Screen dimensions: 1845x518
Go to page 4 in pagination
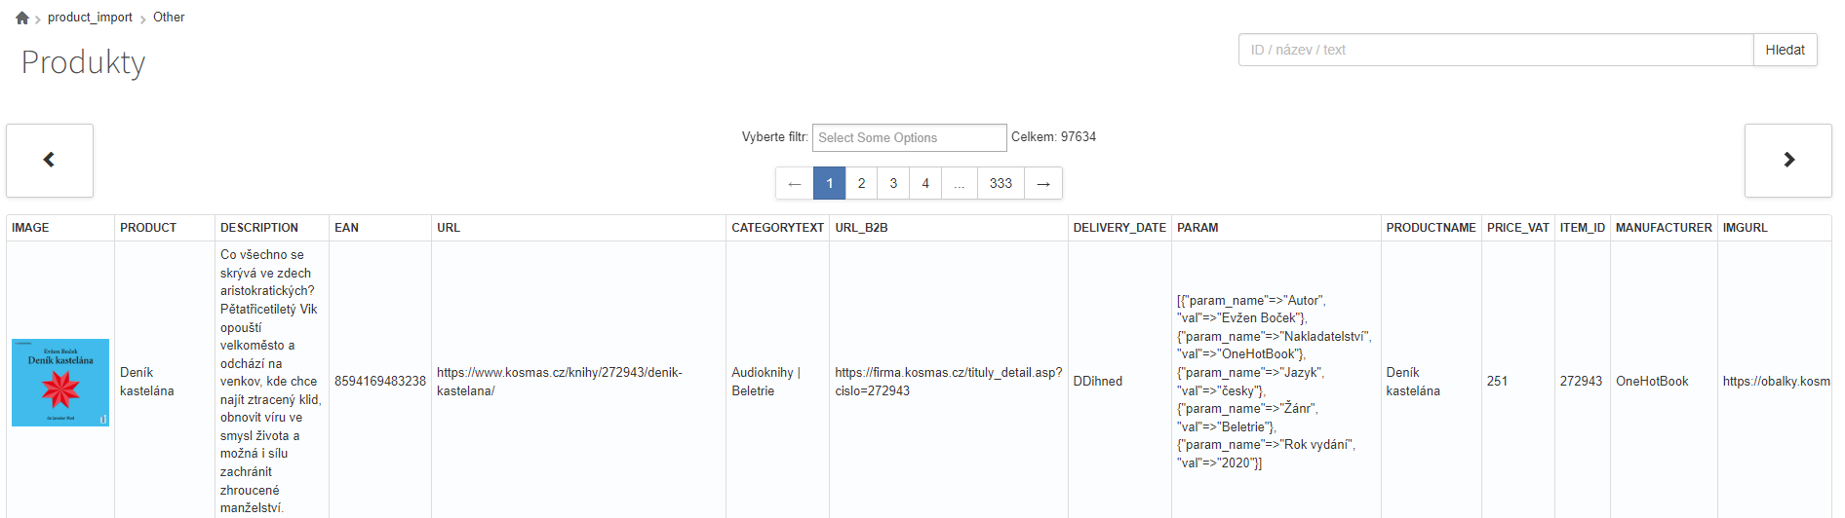point(925,183)
